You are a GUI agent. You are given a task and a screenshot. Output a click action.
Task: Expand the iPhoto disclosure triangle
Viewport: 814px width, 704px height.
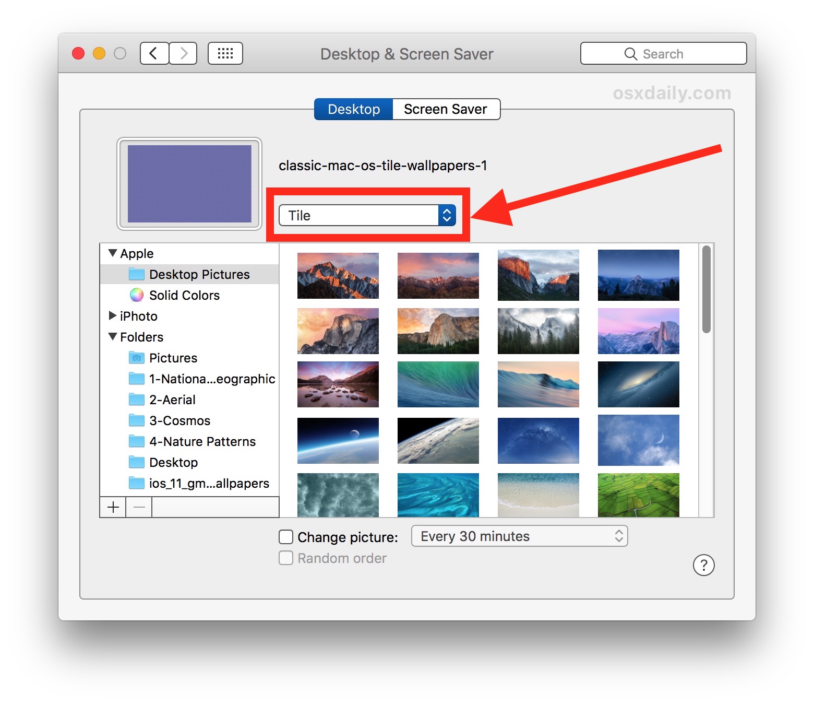tap(112, 315)
